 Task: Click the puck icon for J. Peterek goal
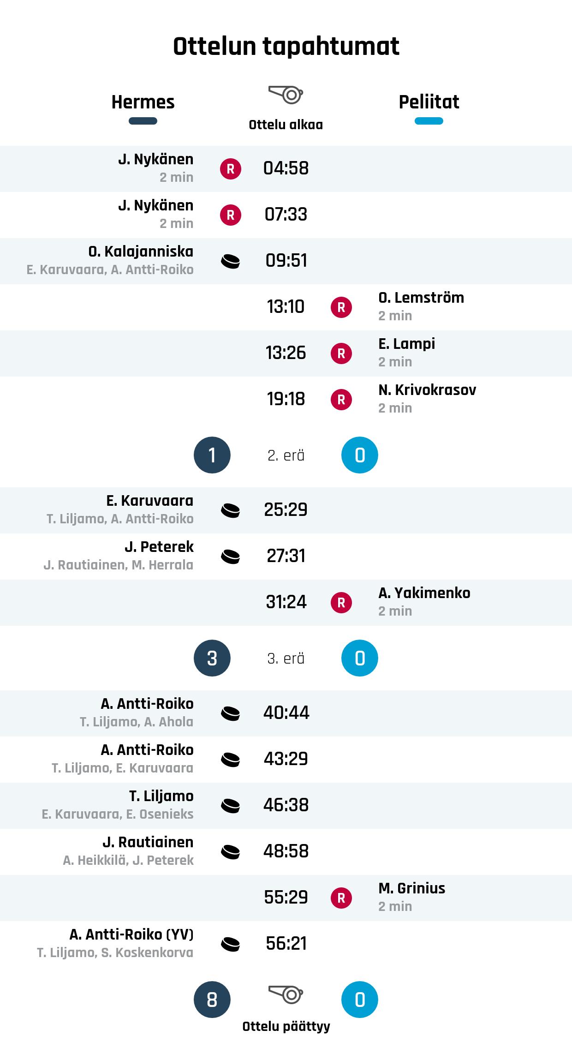231,557
